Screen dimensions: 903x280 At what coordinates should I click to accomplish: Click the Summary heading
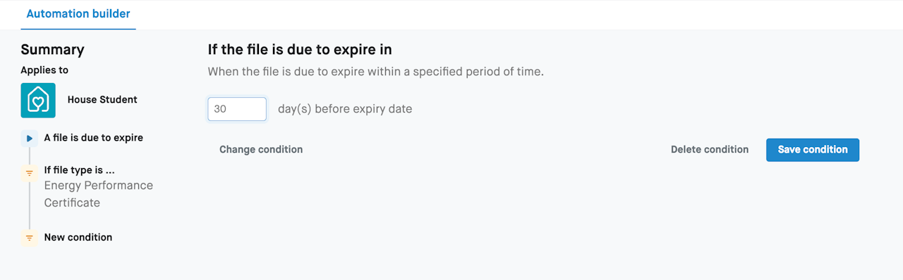coord(52,50)
